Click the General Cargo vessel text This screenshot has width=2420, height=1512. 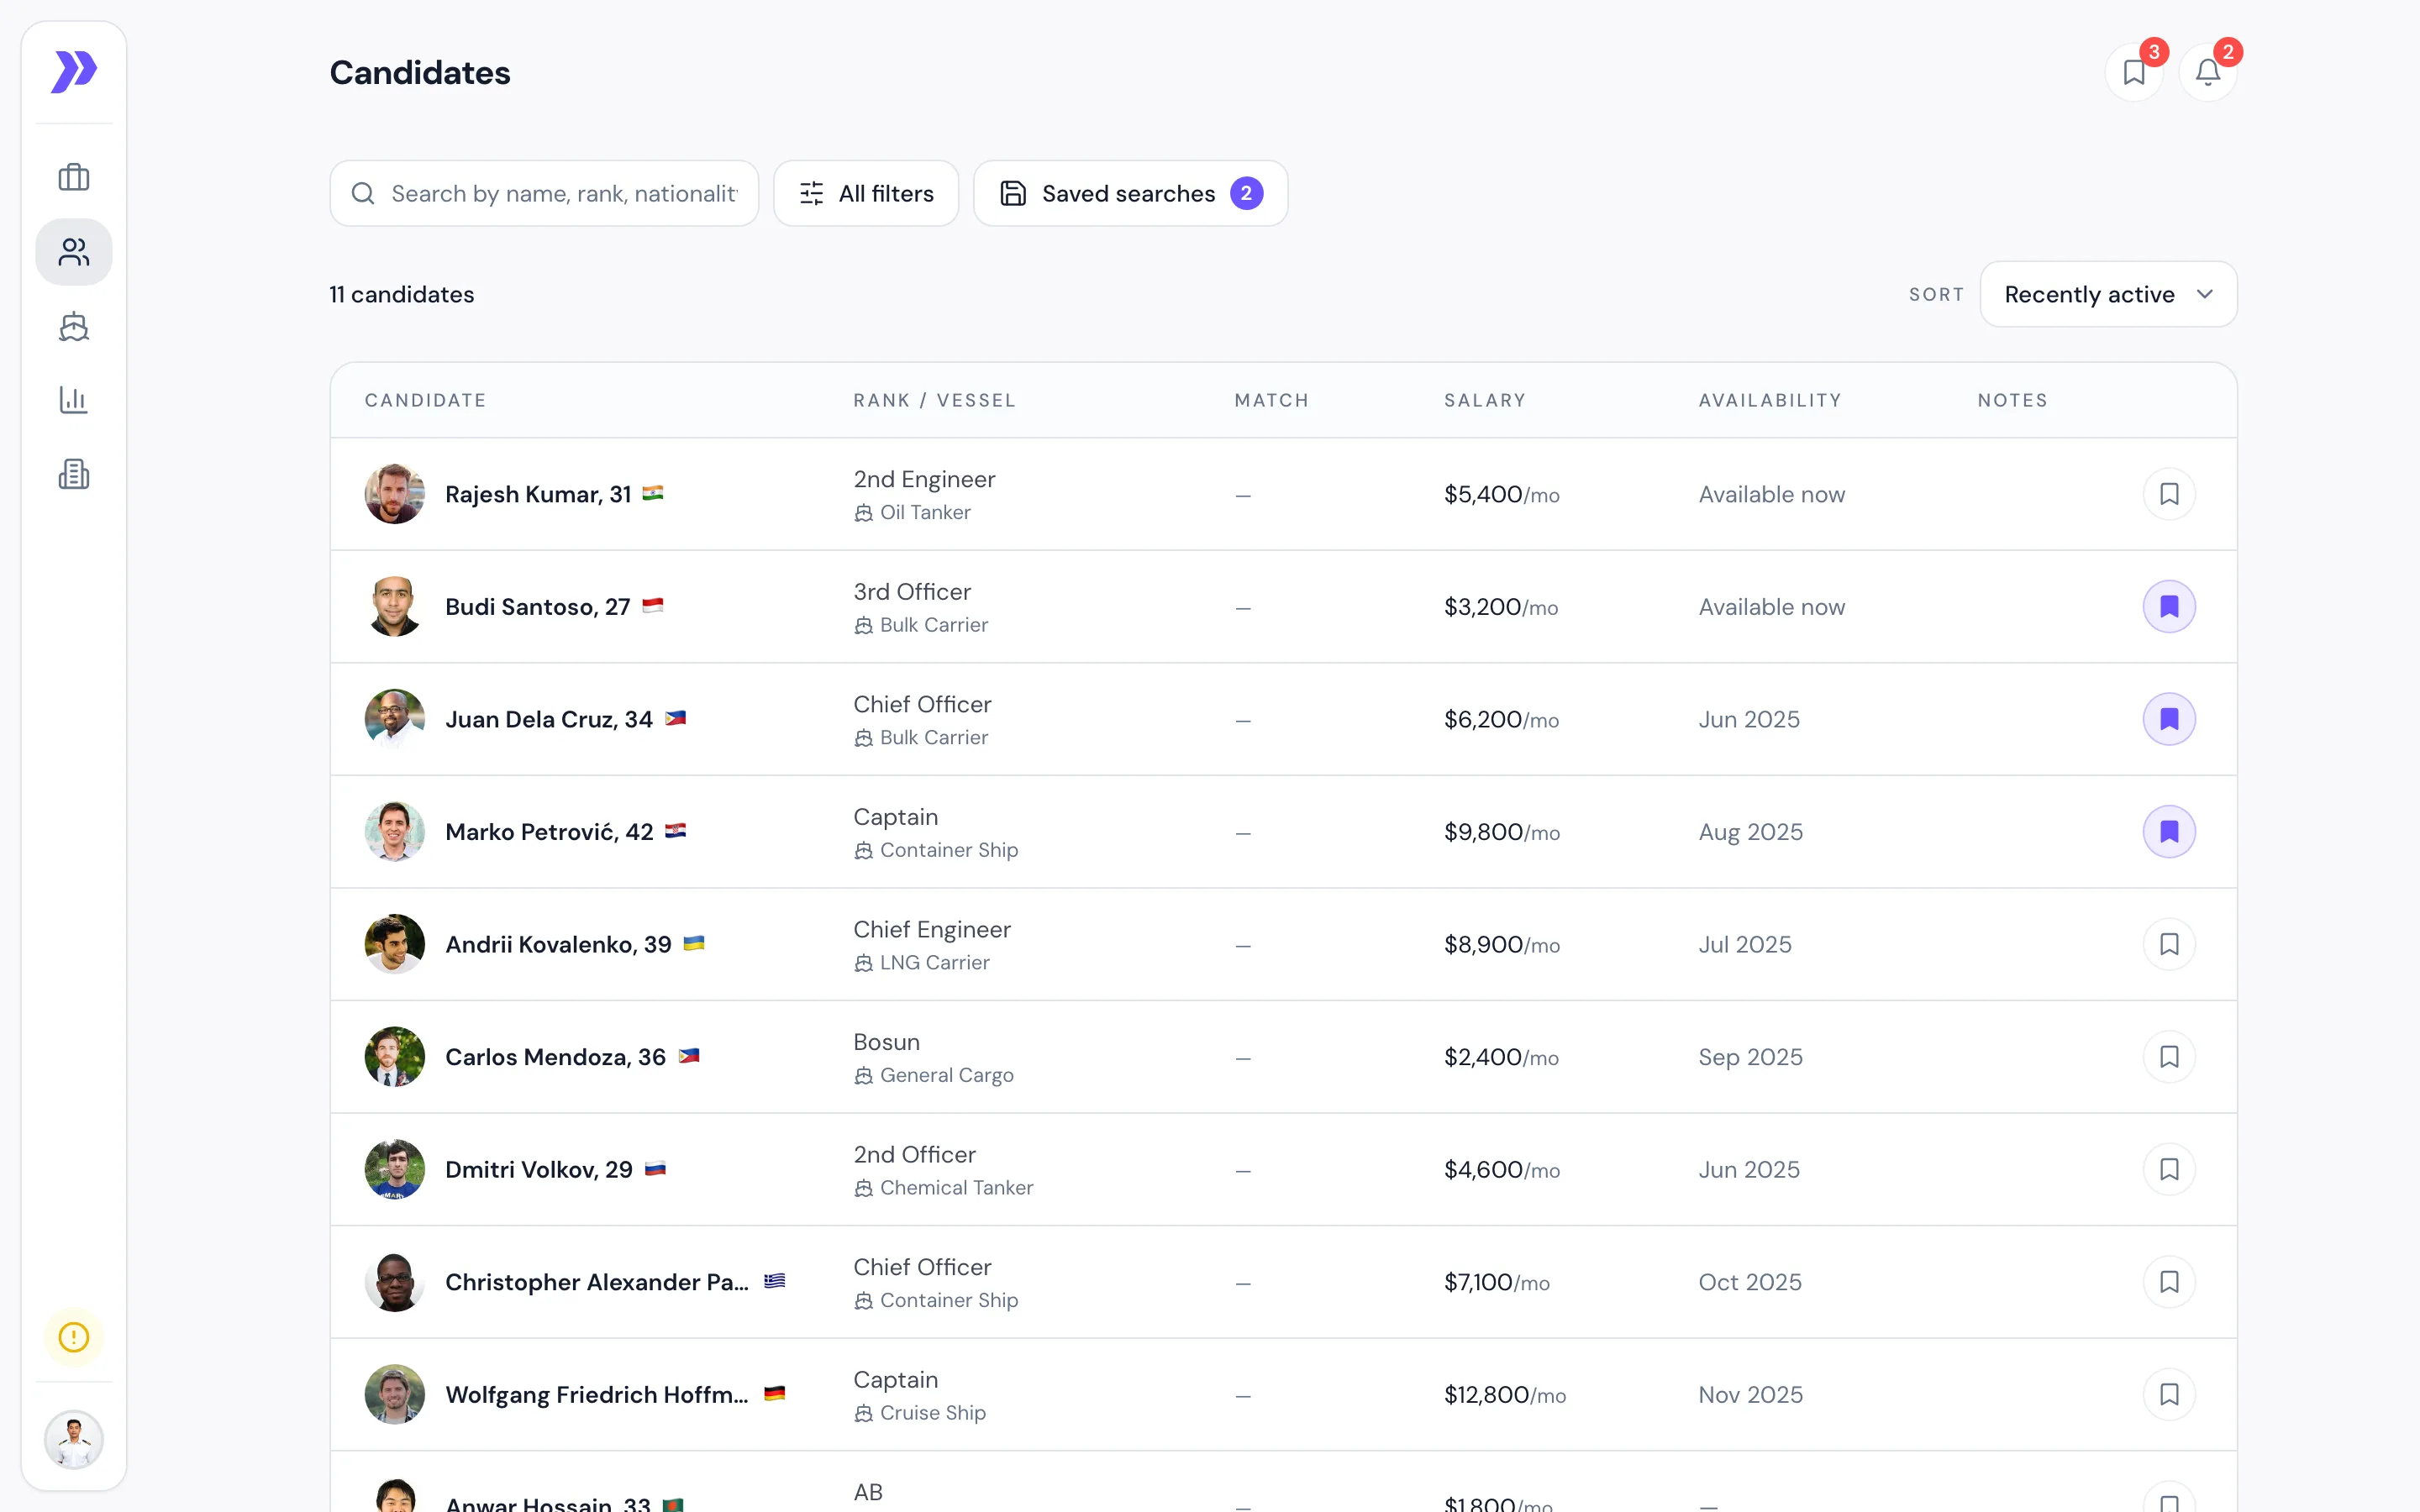click(946, 1075)
